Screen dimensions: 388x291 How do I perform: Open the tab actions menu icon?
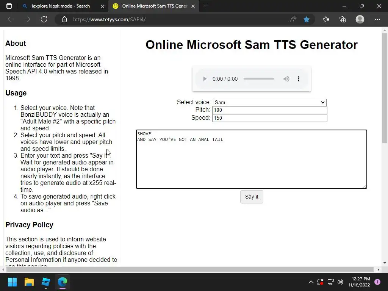(x=9, y=6)
